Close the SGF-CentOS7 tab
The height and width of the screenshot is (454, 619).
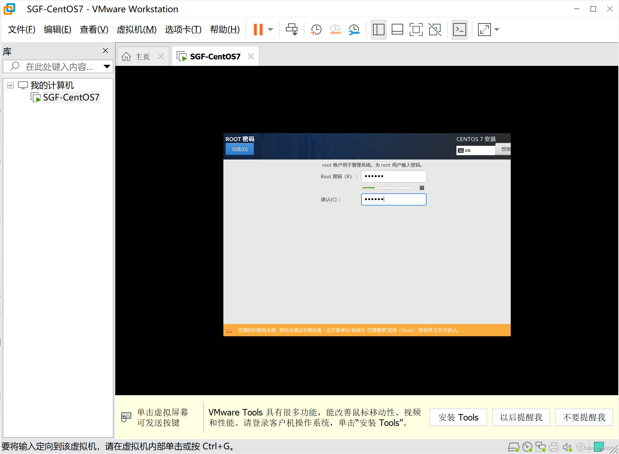click(x=251, y=57)
